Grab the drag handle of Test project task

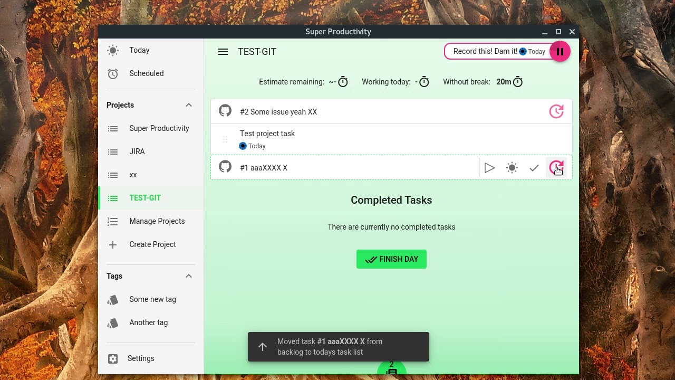coord(225,139)
